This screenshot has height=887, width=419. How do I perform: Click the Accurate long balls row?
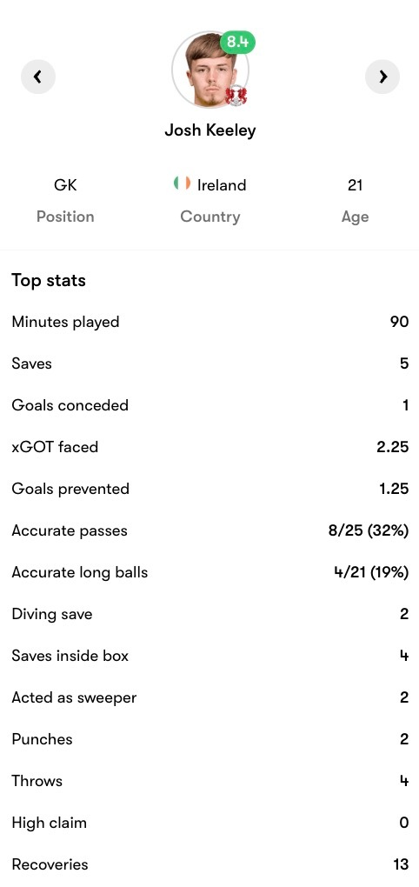pyautogui.click(x=209, y=572)
